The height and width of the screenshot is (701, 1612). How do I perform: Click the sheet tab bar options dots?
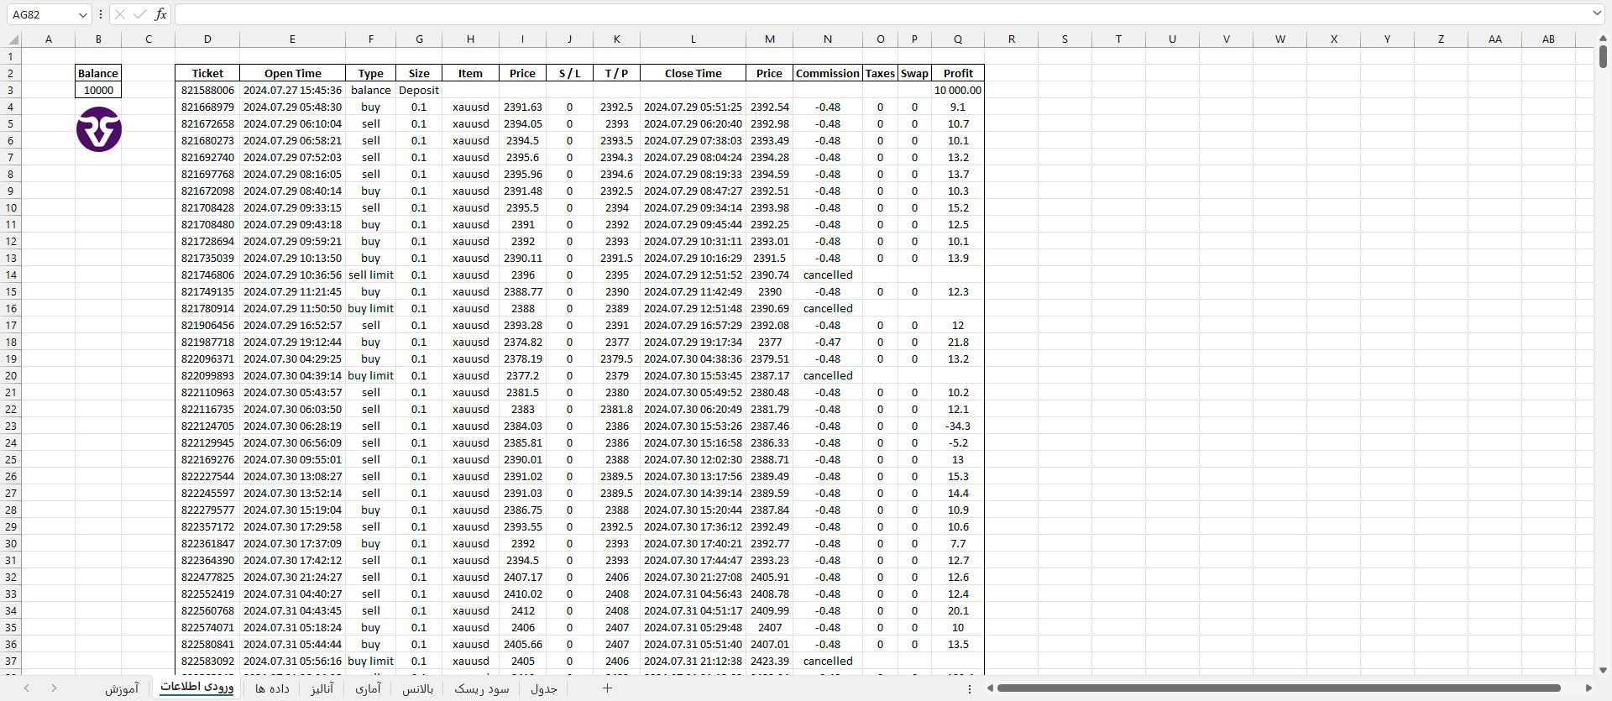(970, 688)
